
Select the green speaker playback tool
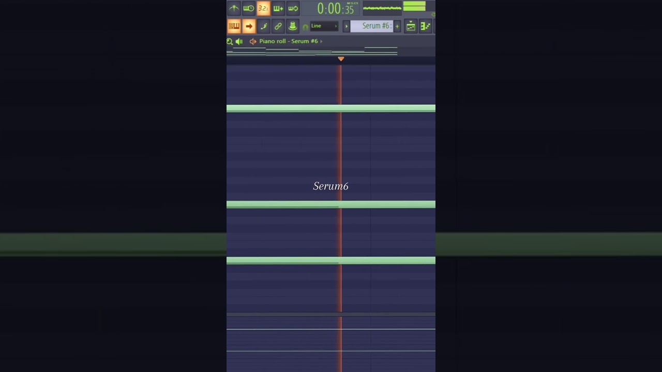pyautogui.click(x=239, y=41)
